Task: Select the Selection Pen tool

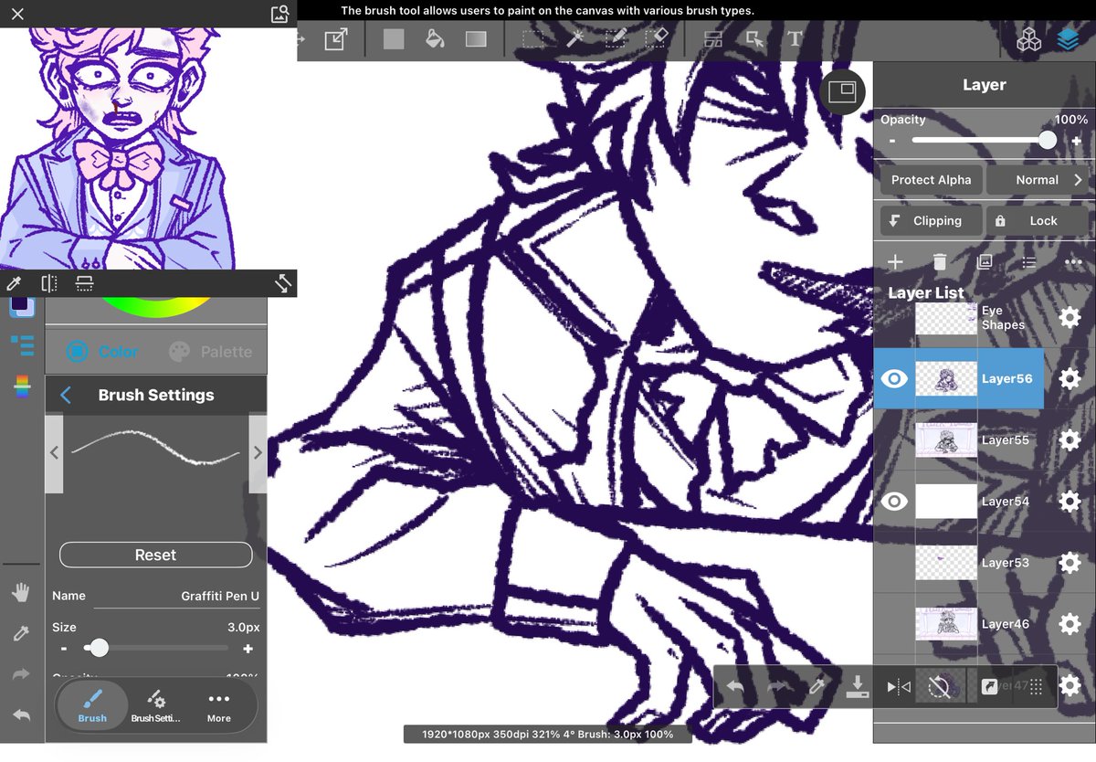Action: pos(616,39)
